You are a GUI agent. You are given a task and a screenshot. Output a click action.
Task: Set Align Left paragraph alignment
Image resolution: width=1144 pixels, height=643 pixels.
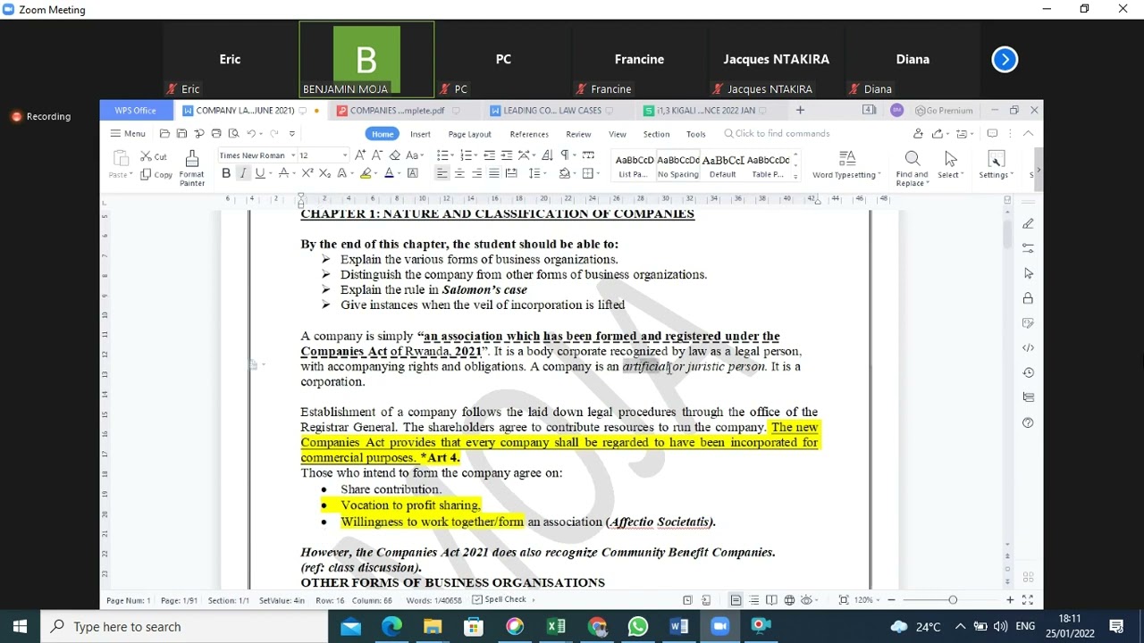coord(442,173)
